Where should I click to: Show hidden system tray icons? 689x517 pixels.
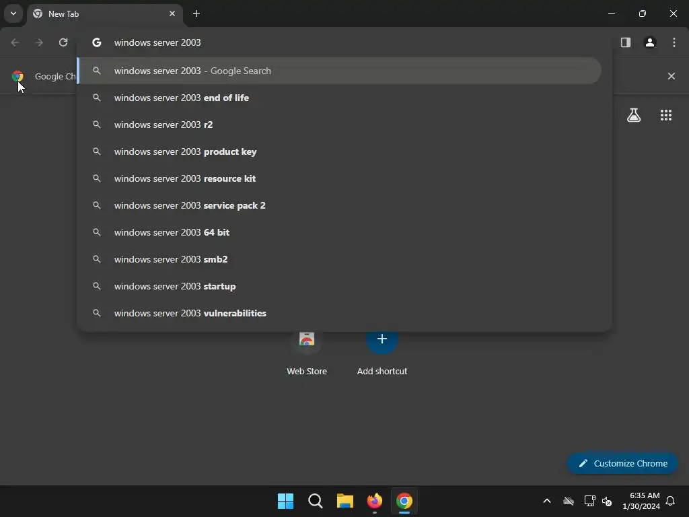pyautogui.click(x=547, y=501)
